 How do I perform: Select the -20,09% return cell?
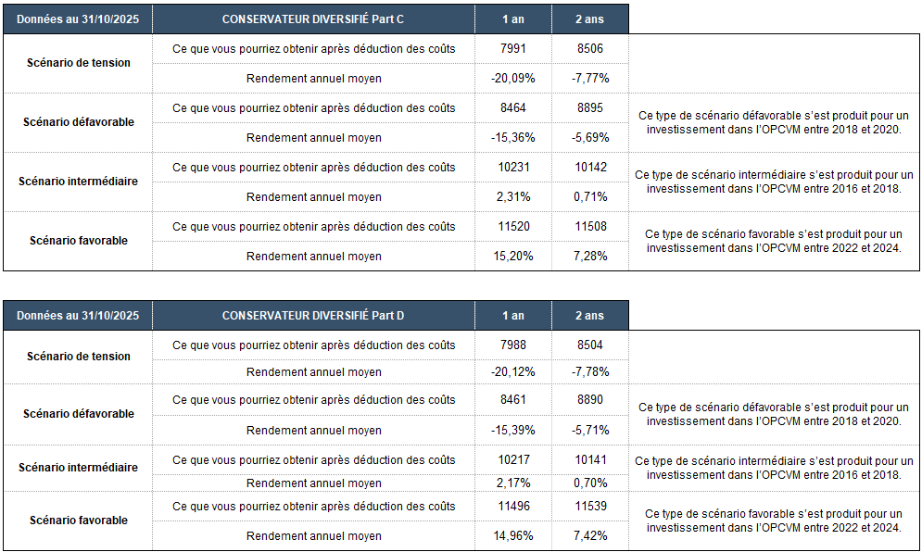tap(512, 78)
